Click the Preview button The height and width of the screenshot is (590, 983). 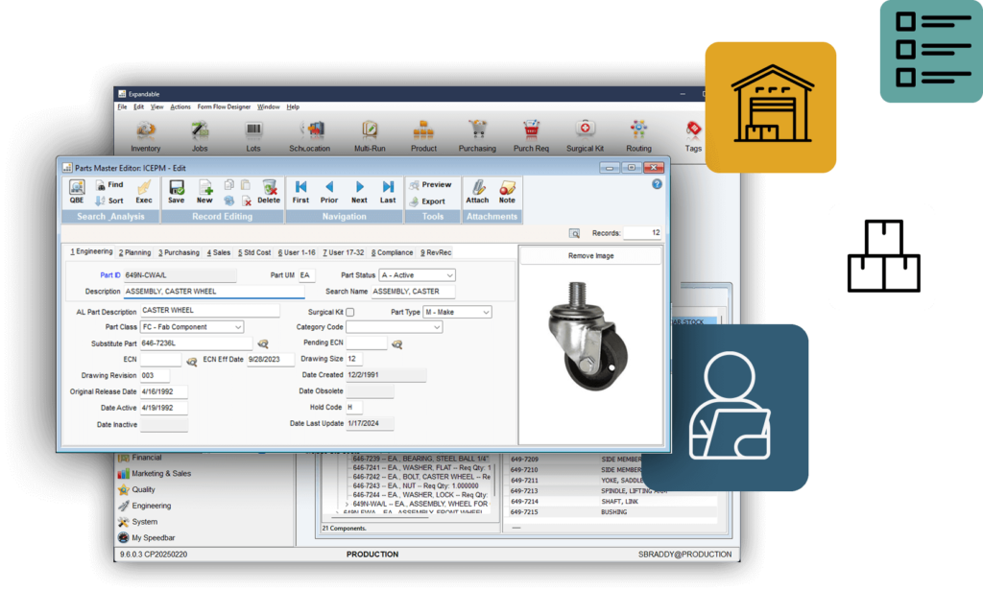click(432, 182)
